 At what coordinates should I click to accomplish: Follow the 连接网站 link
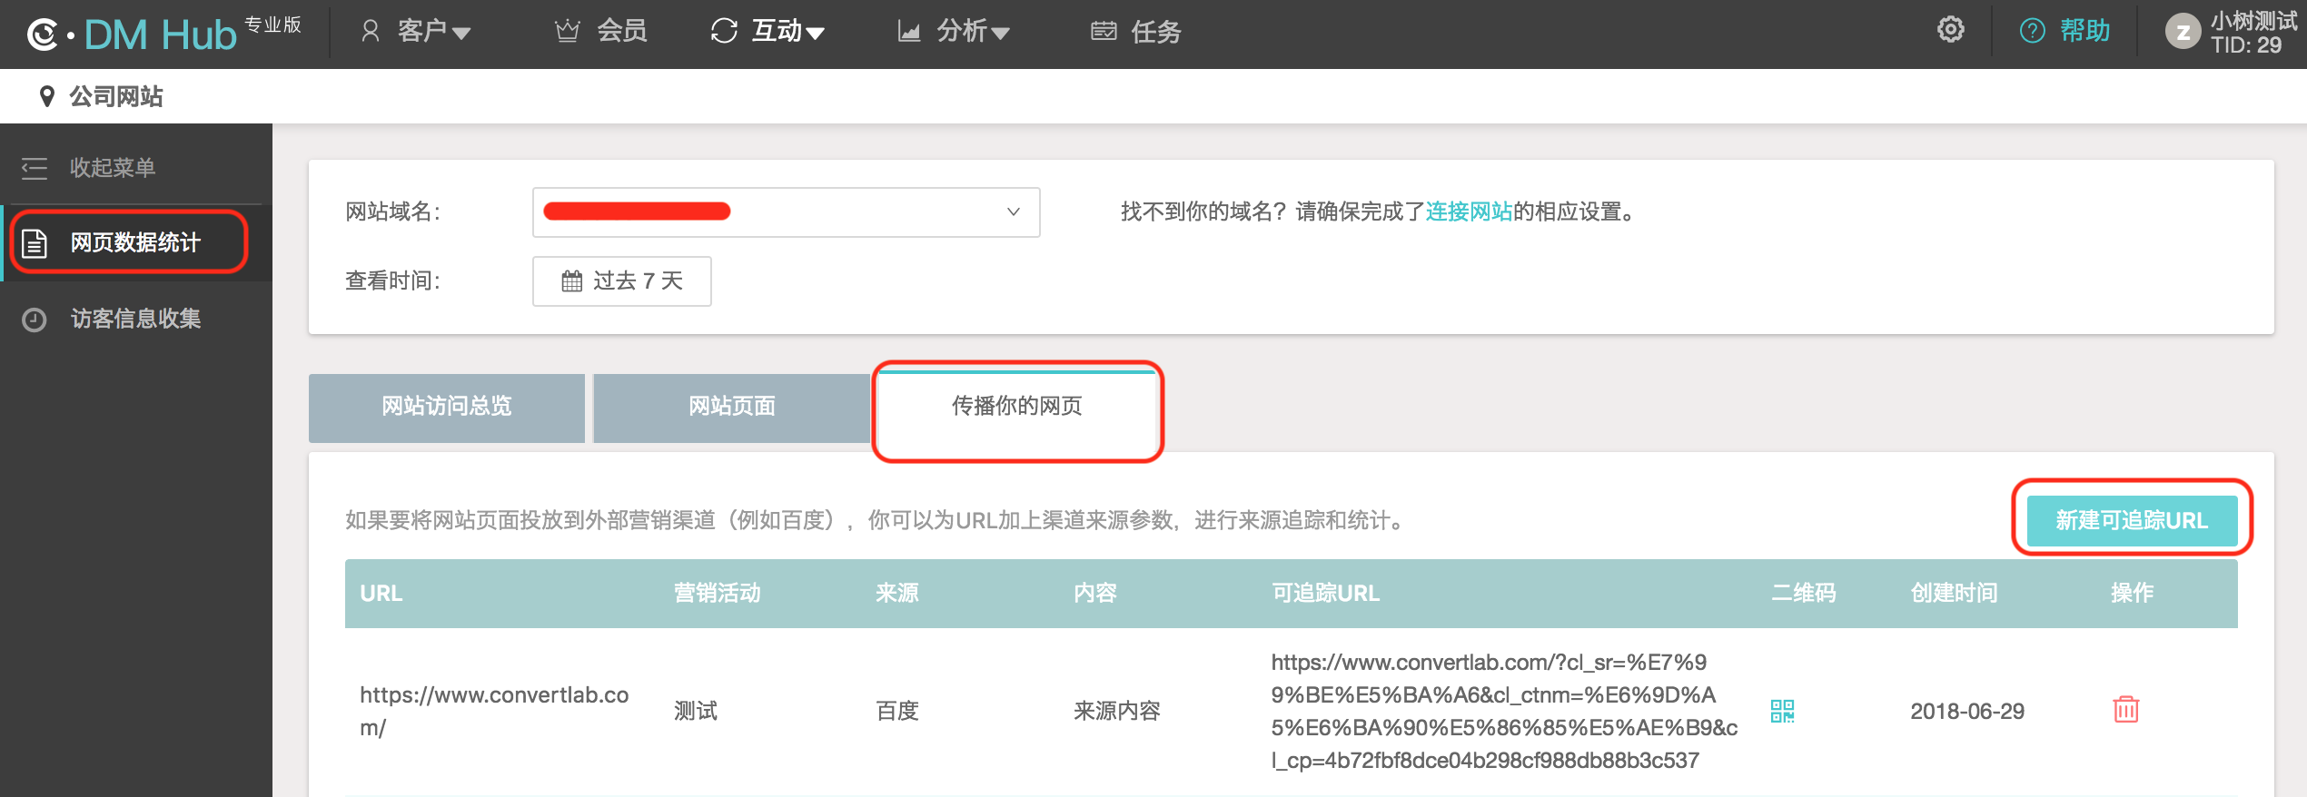(1469, 212)
